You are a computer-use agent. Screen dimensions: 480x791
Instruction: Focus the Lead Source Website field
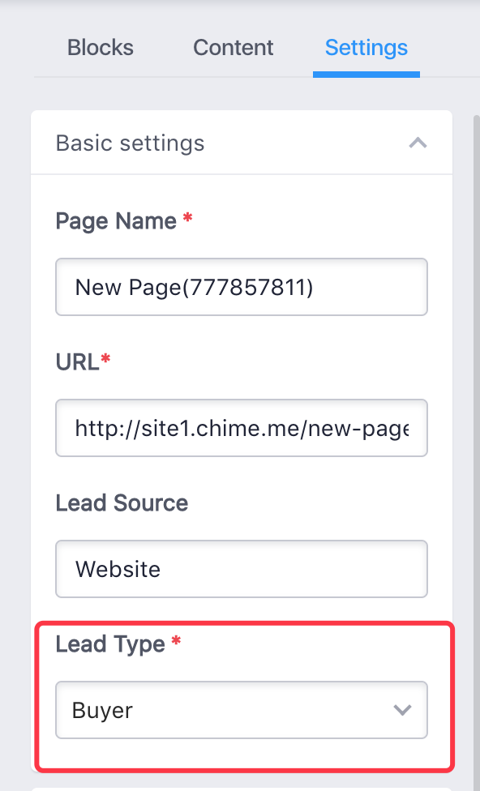click(242, 569)
